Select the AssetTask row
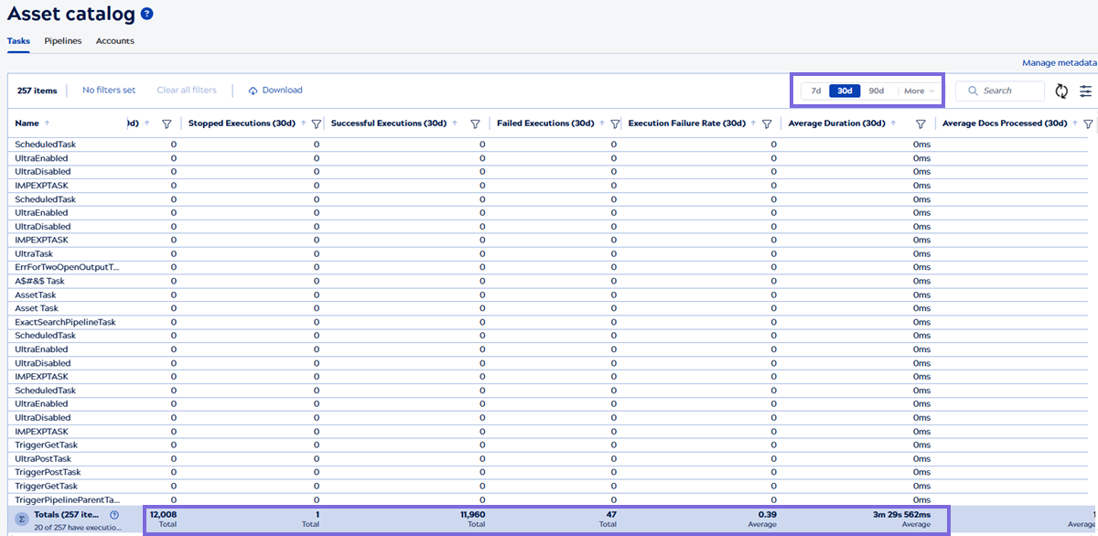1098x536 pixels. 549,295
